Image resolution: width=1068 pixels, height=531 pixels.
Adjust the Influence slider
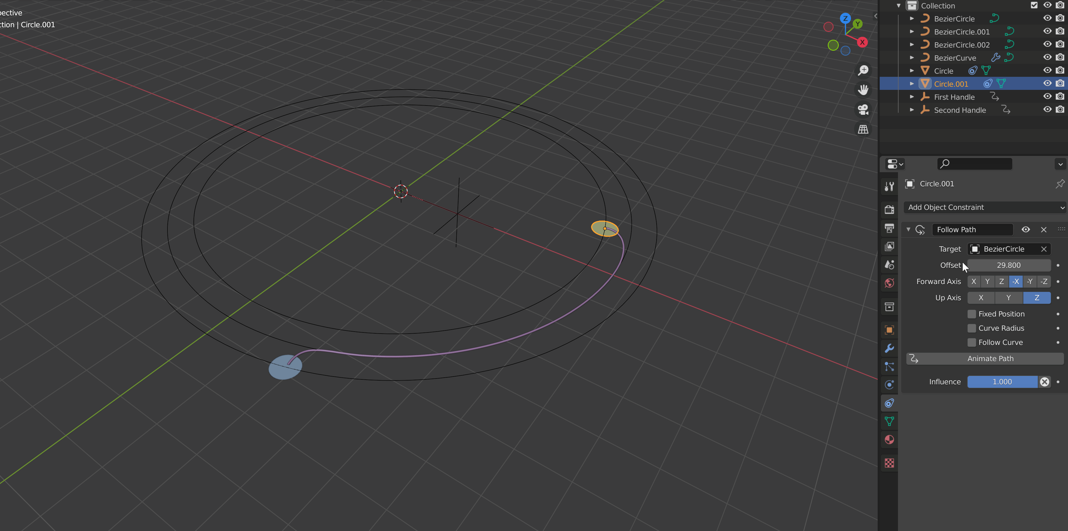(1002, 382)
